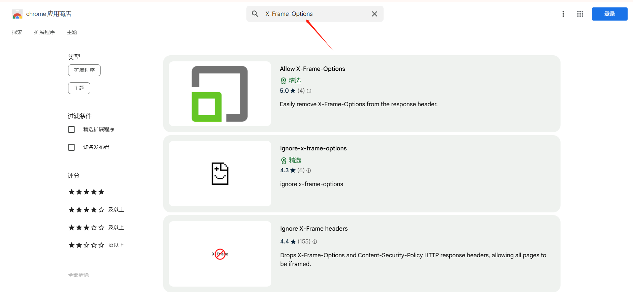The height and width of the screenshot is (294, 633).
Task: Click 'ignore x-frame-options' description text
Action: 311,184
